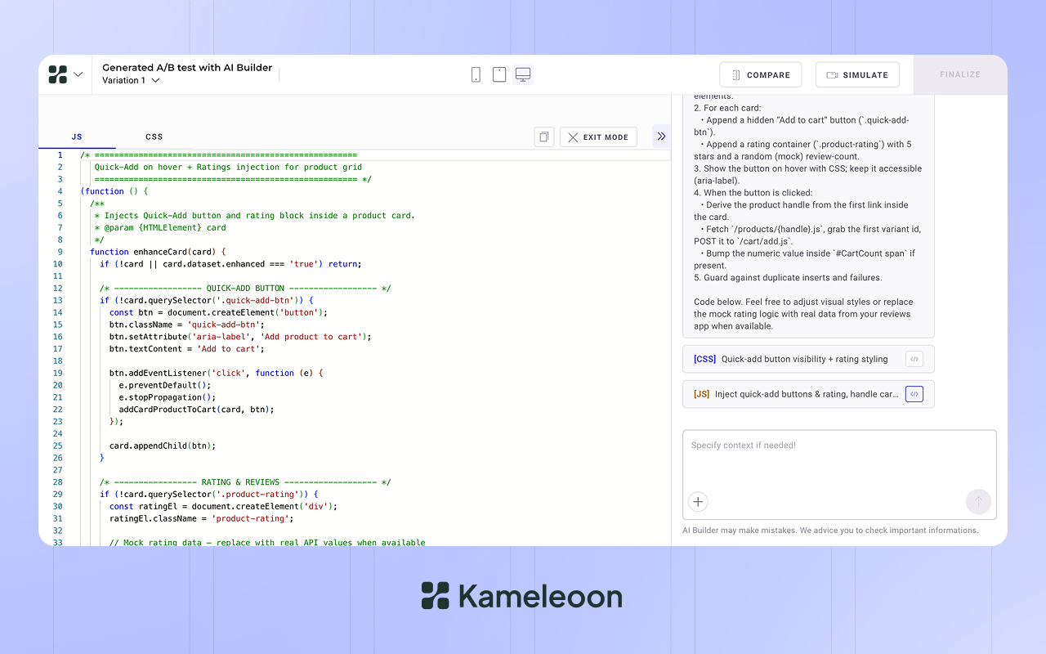
Task: Open the chevron next to the logo
Action: pyautogui.click(x=79, y=74)
